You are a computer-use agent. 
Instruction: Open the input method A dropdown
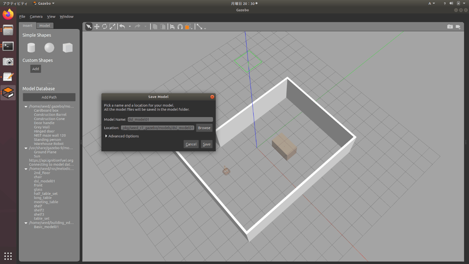tap(431, 3)
